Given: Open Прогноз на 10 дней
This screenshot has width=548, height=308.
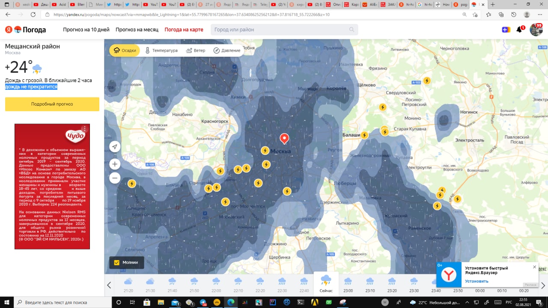Looking at the screenshot, I should pos(86,30).
